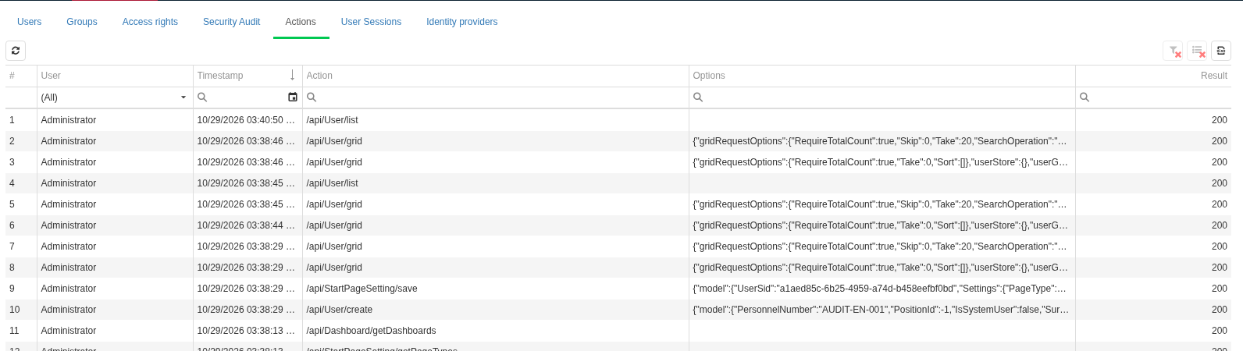
Task: Go to Access rights tab
Action: tap(150, 22)
